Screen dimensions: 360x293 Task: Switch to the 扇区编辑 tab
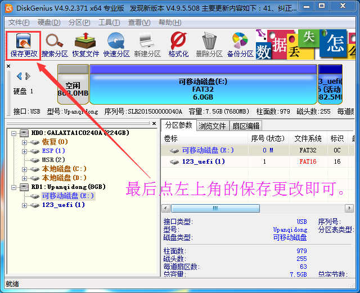246,126
